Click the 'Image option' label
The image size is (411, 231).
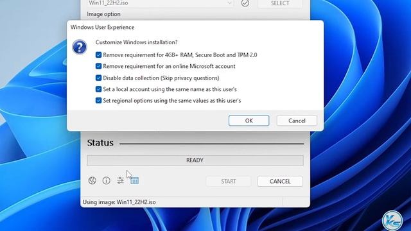point(103,14)
